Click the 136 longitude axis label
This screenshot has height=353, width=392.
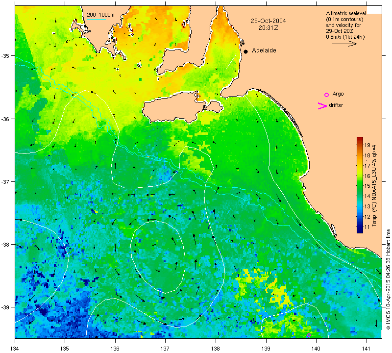pyautogui.click(x=115, y=348)
